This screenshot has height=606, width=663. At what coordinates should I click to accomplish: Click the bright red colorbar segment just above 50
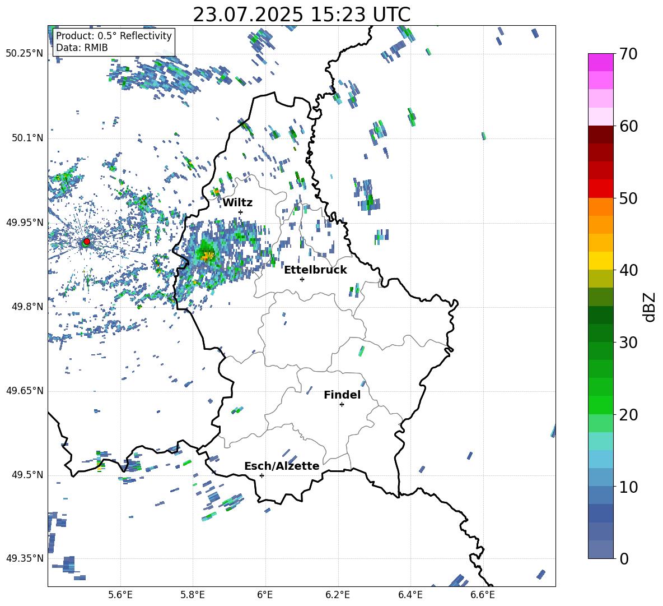click(x=600, y=189)
